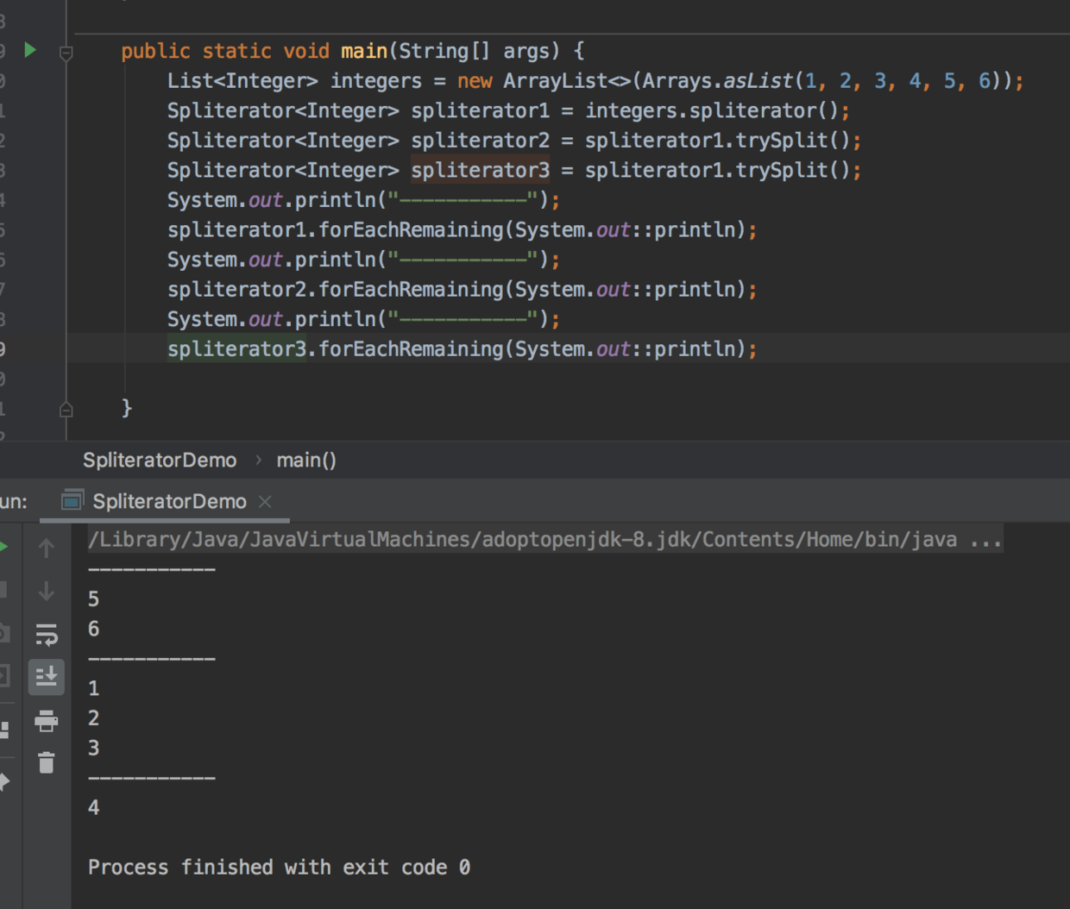This screenshot has width=1070, height=909.
Task: Rerun the SpliteratorDemo run configuration
Action: tap(3, 546)
